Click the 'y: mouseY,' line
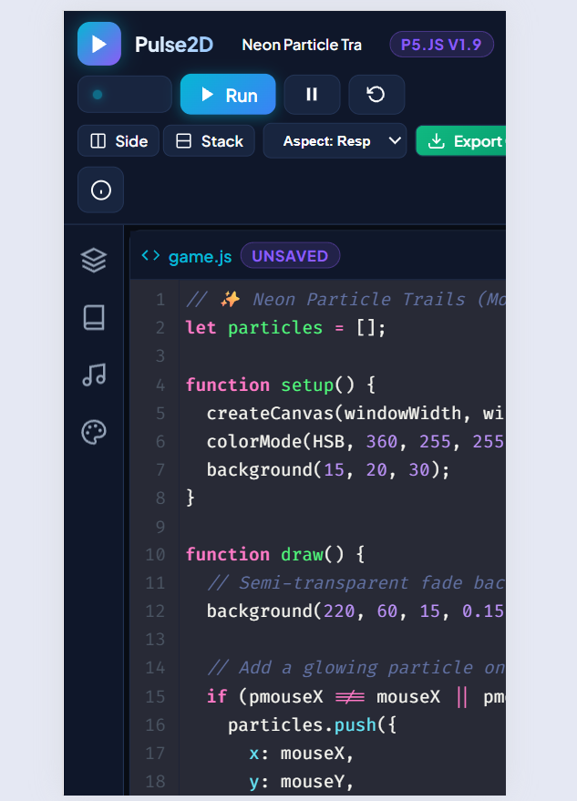577x801 pixels. point(301,782)
